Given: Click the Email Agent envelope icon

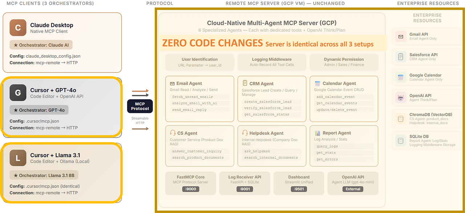Looking at the screenshot, I should pyautogui.click(x=172, y=83).
